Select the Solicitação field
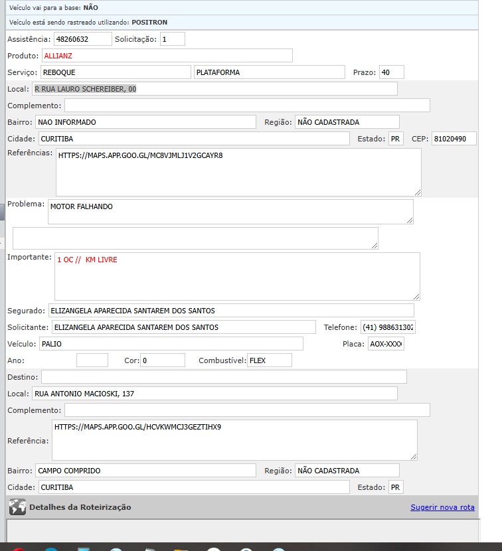 click(x=173, y=39)
